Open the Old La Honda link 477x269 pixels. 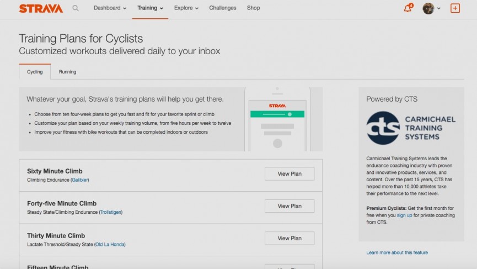(x=110, y=245)
